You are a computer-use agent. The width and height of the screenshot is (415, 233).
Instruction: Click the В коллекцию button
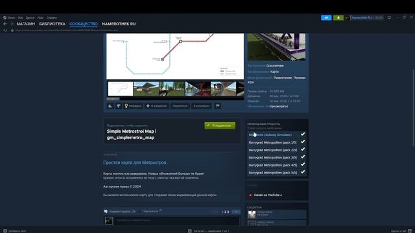tap(202, 106)
